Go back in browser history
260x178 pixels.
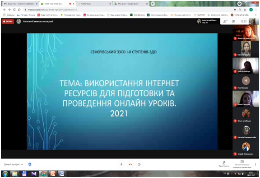[x=5, y=9]
